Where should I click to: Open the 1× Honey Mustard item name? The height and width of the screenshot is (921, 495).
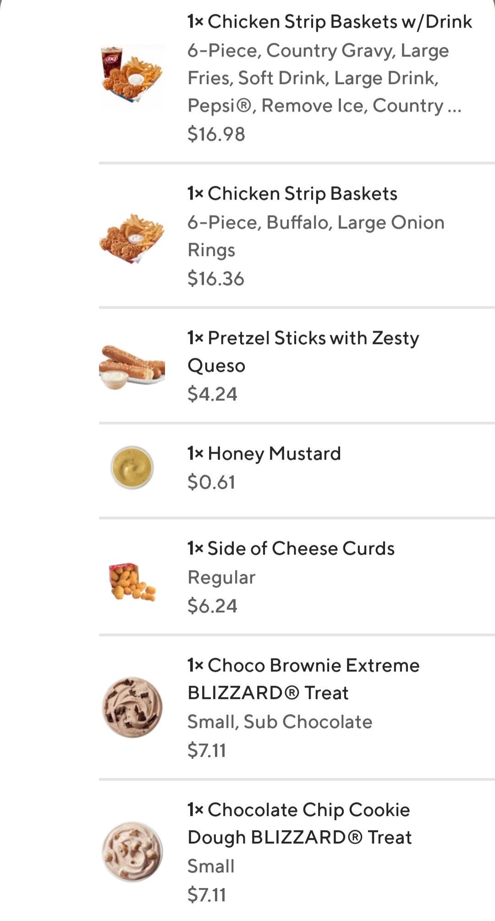click(x=264, y=454)
